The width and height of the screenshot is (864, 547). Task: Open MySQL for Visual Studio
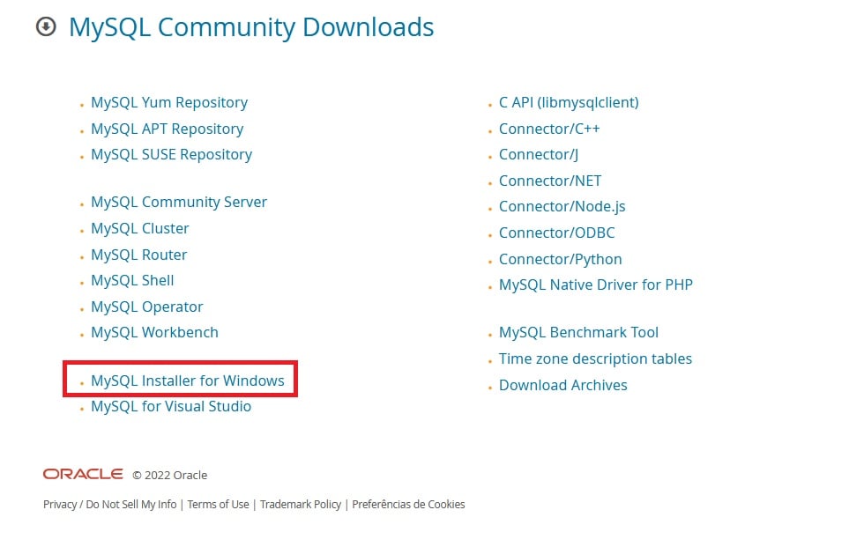tap(171, 407)
